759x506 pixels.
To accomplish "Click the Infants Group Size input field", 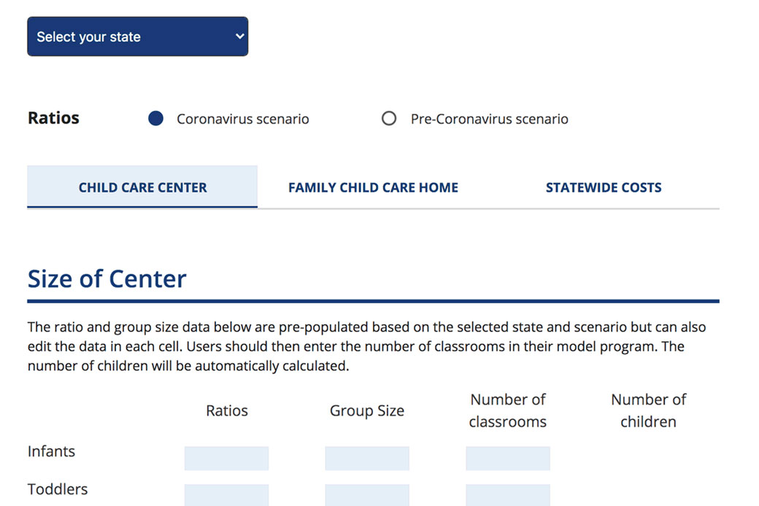I will [367, 458].
